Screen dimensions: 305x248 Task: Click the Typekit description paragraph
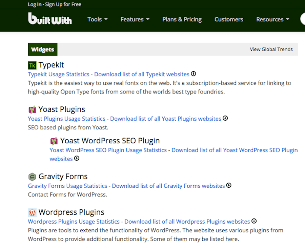(160, 87)
